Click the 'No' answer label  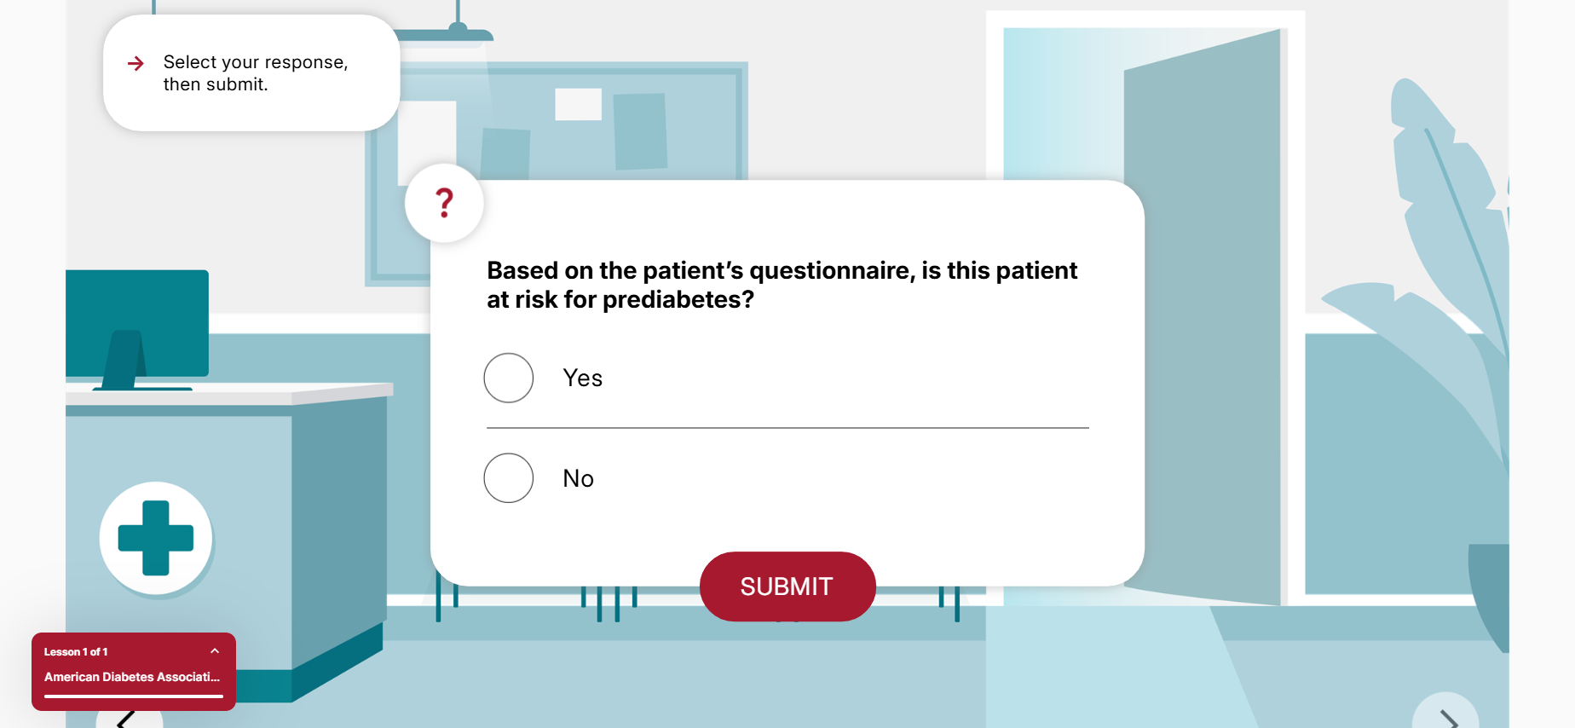579,478
